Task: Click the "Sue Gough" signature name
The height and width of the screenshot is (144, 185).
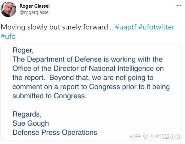Action: point(31,123)
